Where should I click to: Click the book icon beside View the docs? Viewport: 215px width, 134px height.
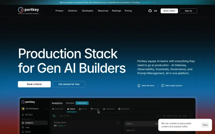(139, 85)
